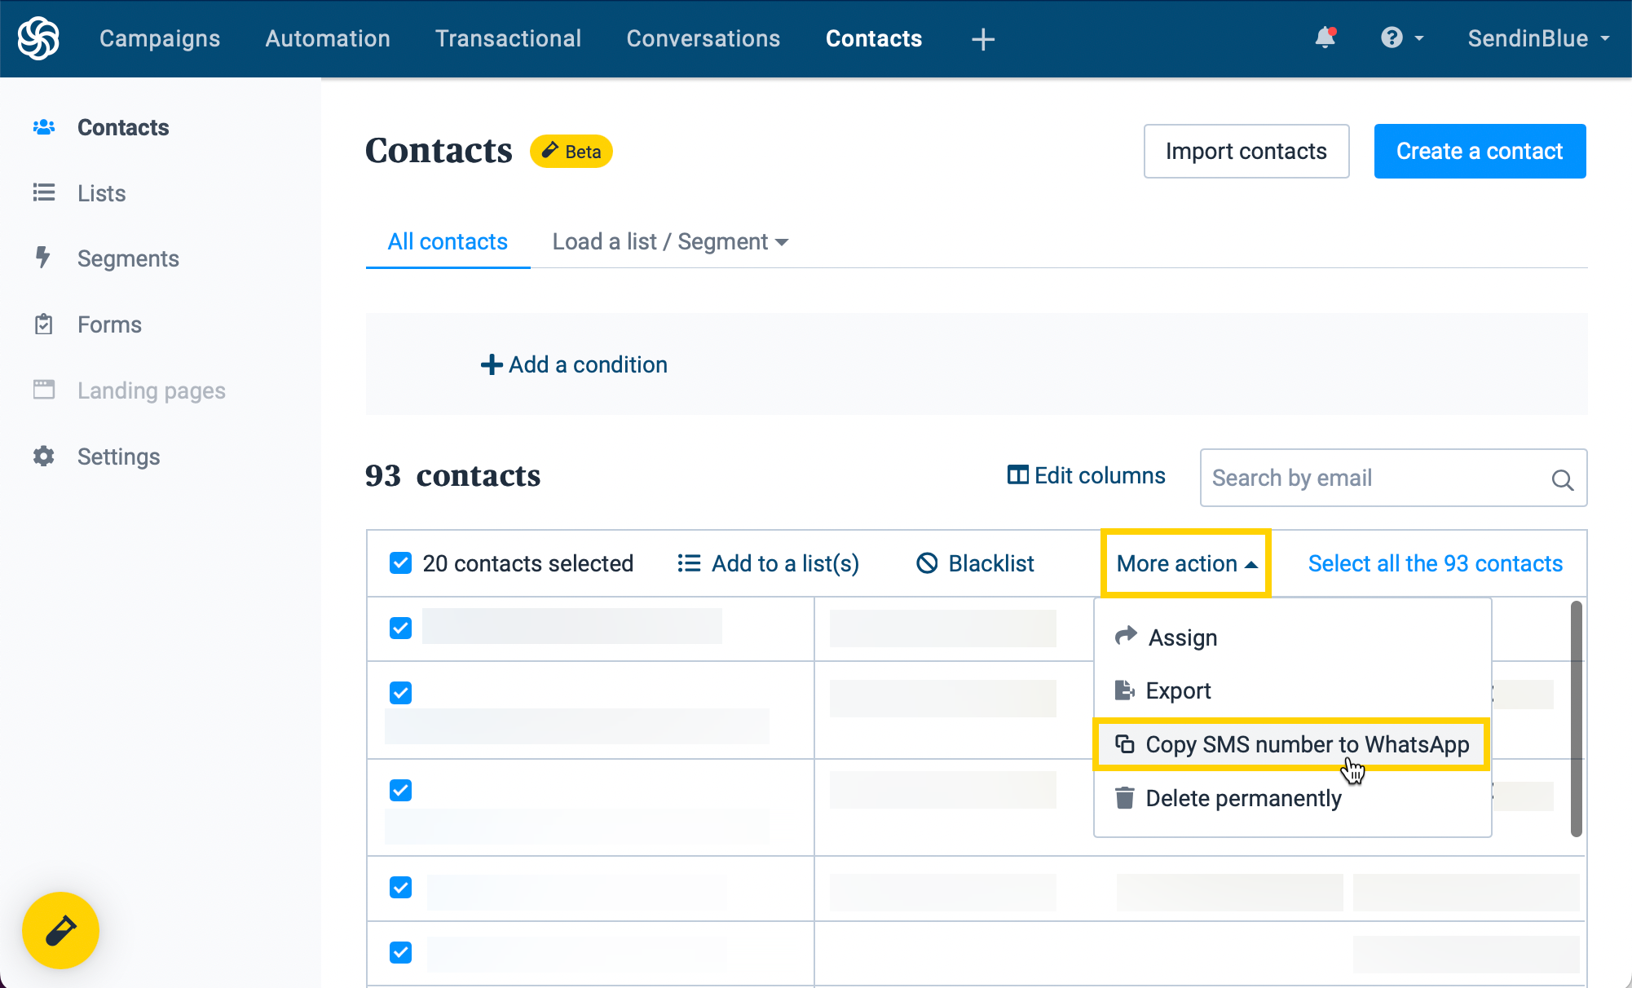Click Import contacts button

coord(1246,151)
